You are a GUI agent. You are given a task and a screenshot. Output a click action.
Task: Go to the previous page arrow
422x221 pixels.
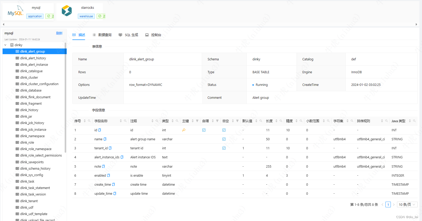382,204
